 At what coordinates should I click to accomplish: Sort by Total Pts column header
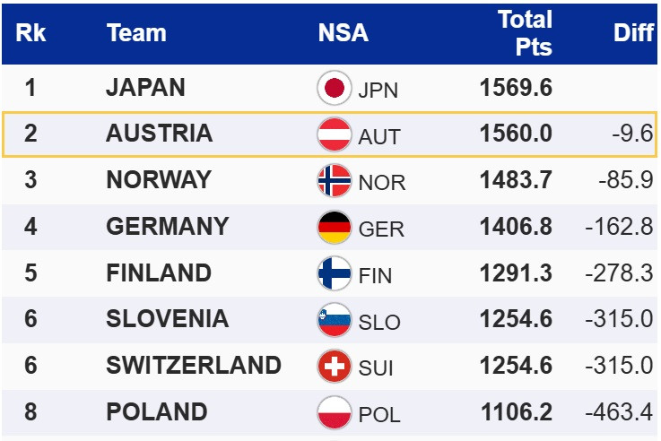click(526, 33)
